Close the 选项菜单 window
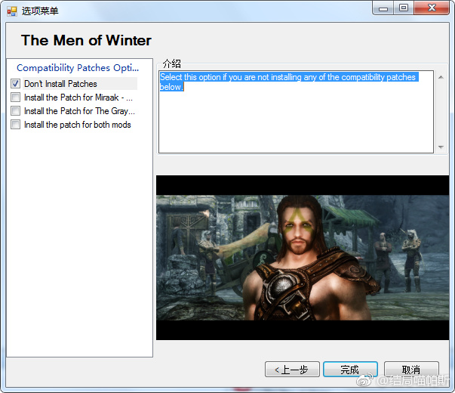 [432, 8]
